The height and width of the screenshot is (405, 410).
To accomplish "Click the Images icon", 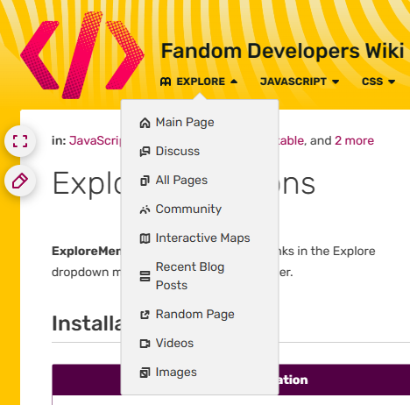I will (145, 373).
